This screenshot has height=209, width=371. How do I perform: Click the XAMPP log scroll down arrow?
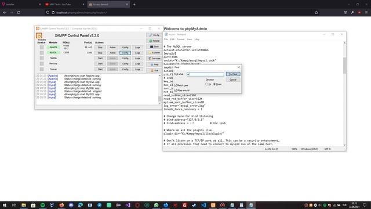(160, 103)
